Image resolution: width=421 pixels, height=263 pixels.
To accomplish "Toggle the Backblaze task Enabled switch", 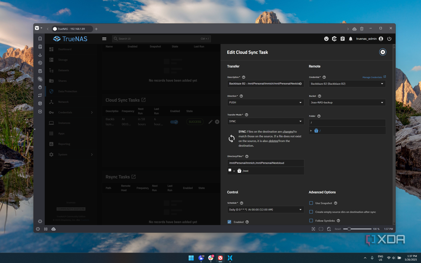I will tap(174, 122).
